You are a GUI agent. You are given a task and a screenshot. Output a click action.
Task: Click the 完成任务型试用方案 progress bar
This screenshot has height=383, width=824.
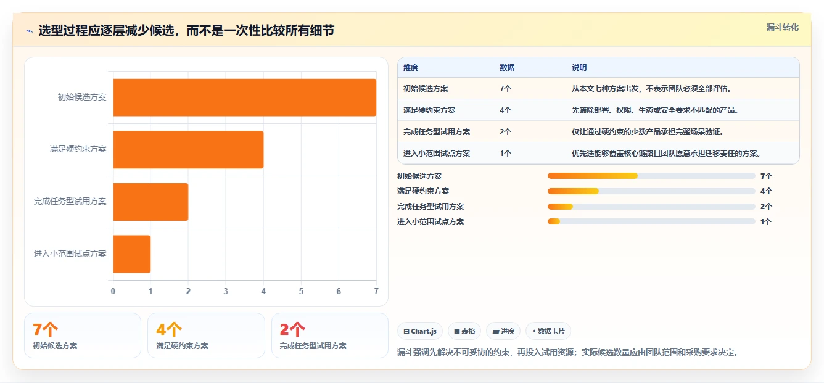651,207
